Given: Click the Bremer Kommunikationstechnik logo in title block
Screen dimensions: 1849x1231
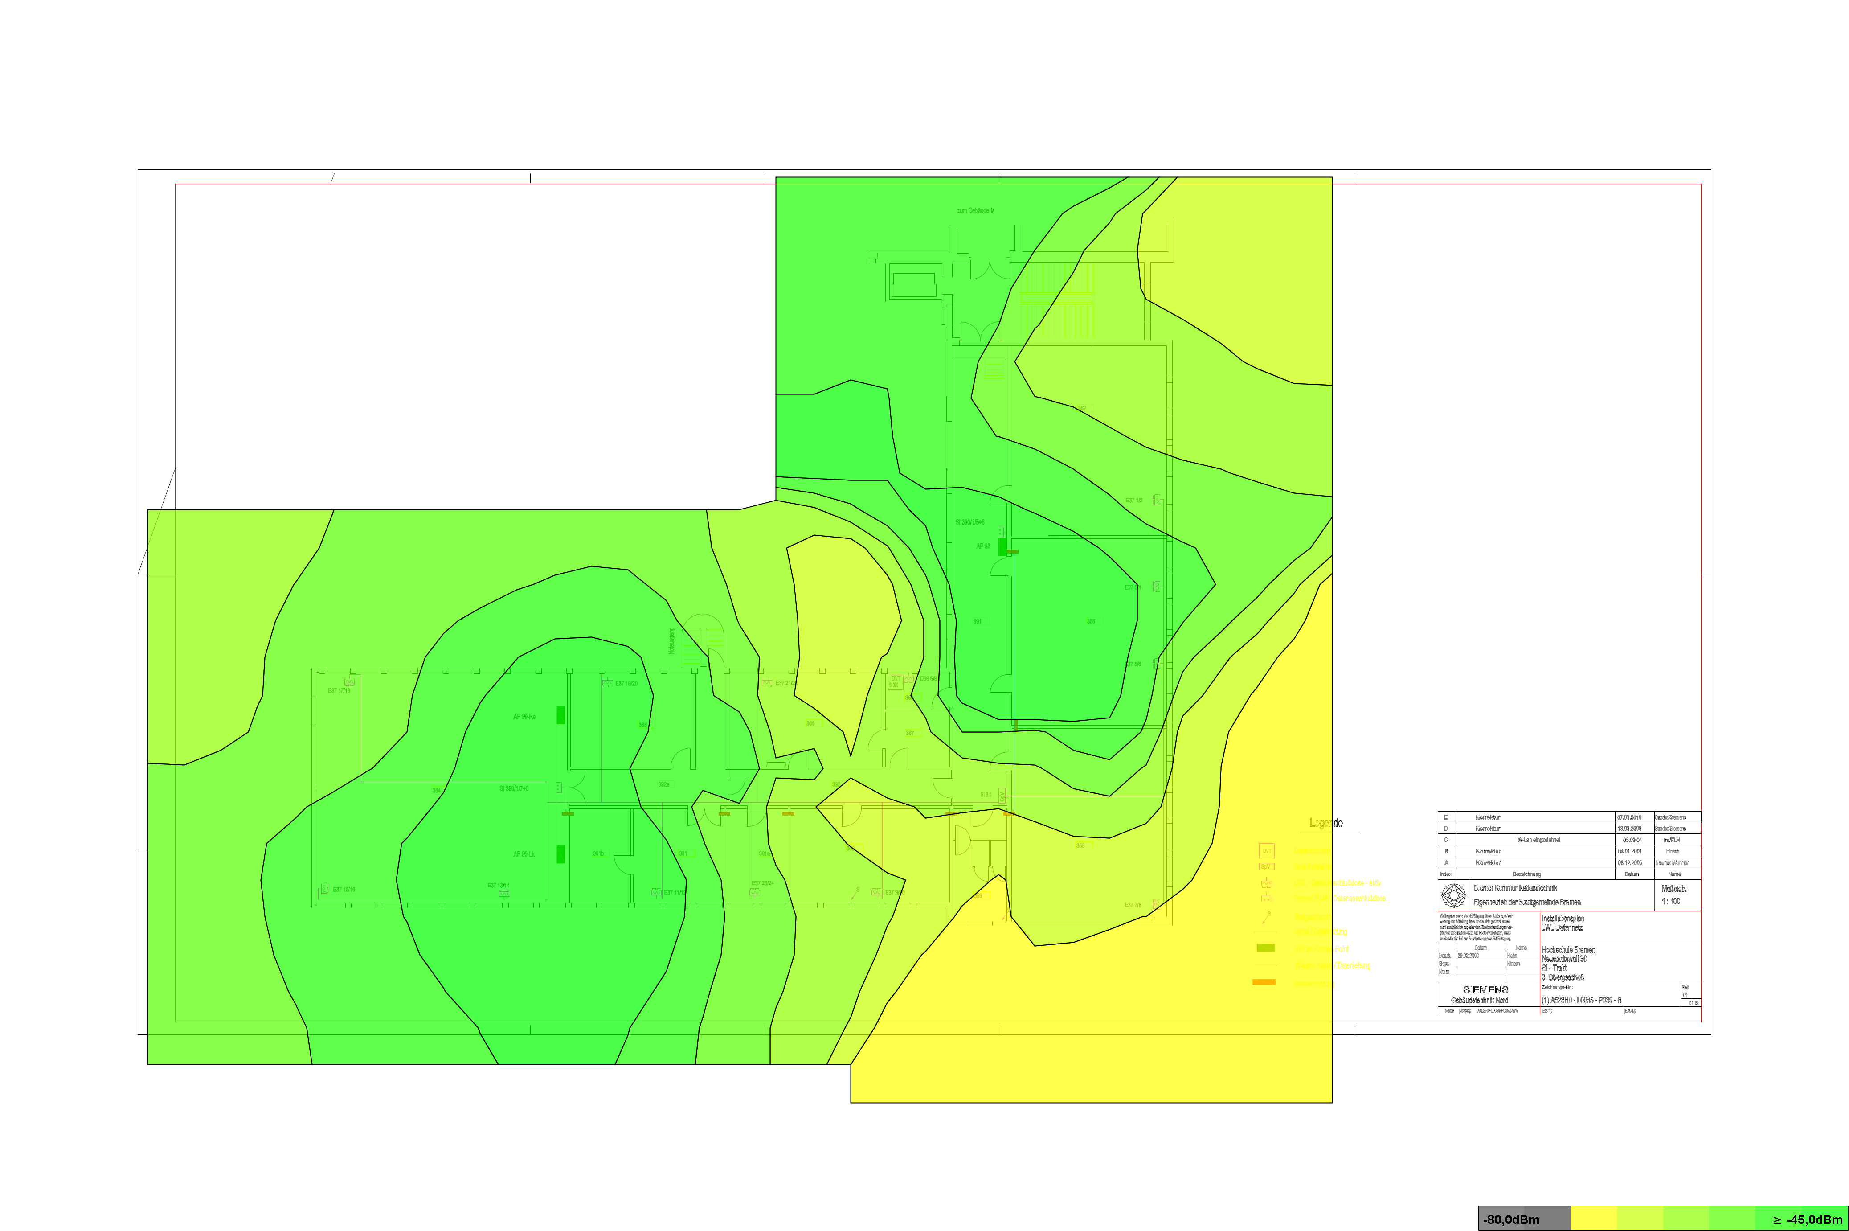Looking at the screenshot, I should pos(1453,895).
